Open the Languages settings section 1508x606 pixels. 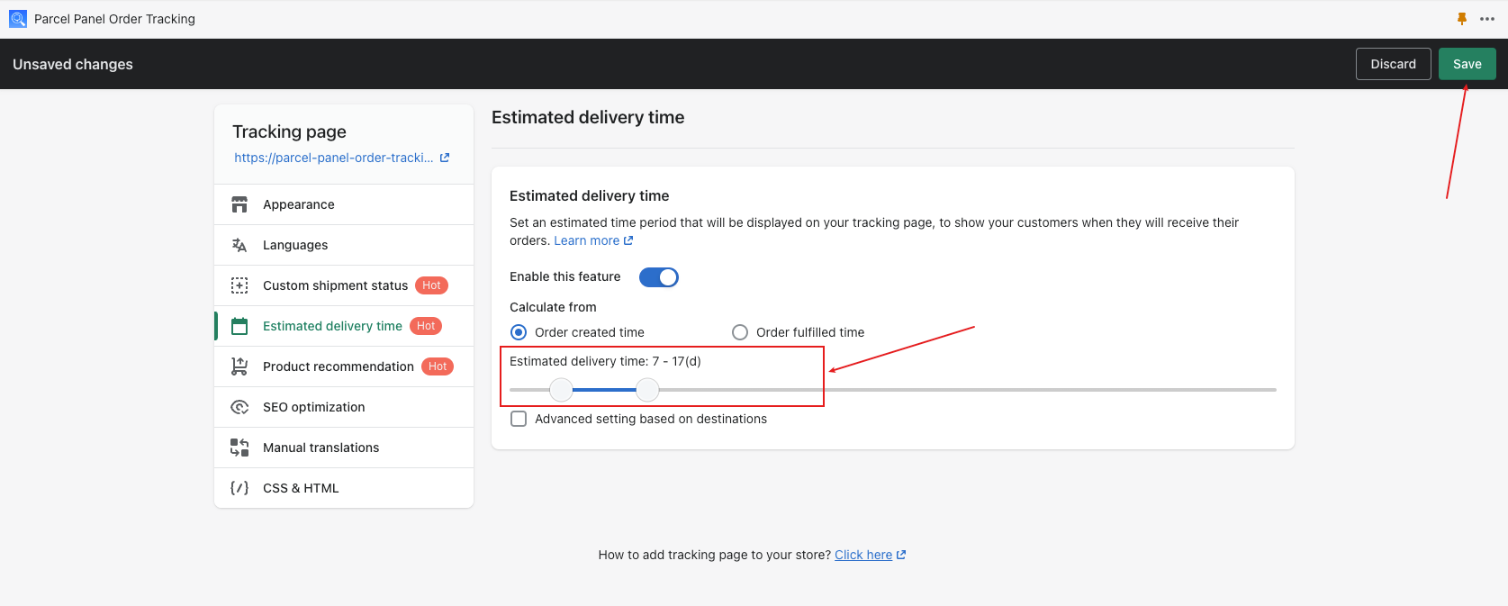(x=344, y=245)
